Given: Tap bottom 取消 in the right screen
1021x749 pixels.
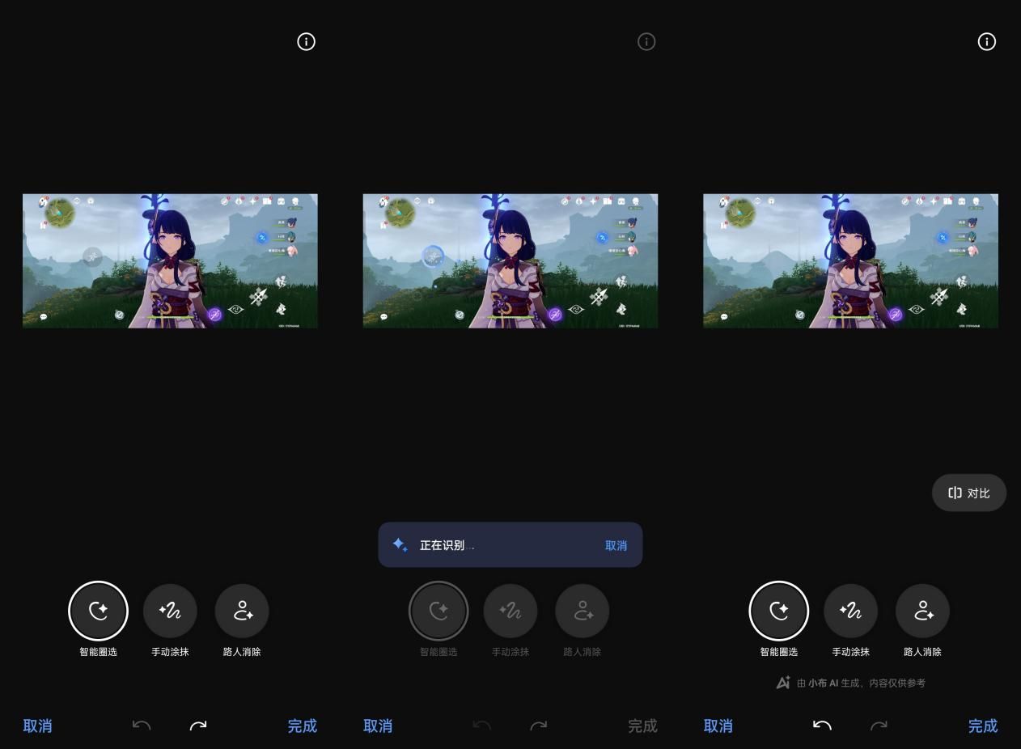Looking at the screenshot, I should (718, 726).
